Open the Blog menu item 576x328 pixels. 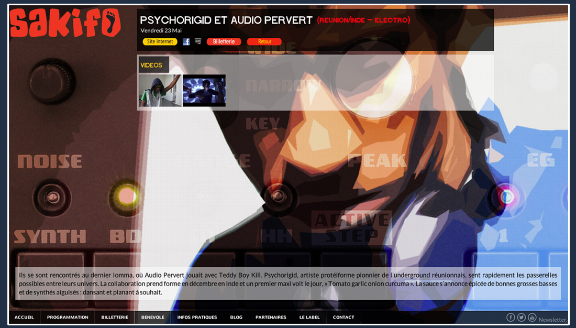coord(236,317)
